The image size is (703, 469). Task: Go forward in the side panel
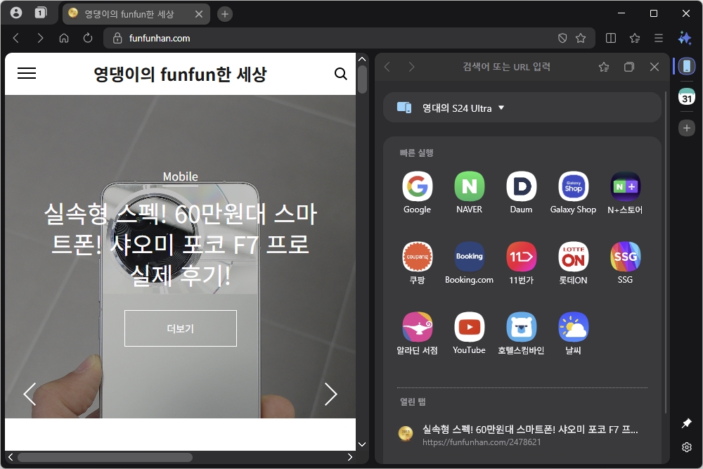(x=411, y=67)
